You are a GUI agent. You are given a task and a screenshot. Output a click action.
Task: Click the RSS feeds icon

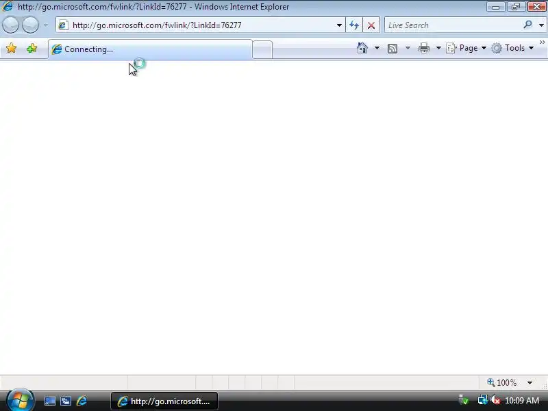point(393,48)
